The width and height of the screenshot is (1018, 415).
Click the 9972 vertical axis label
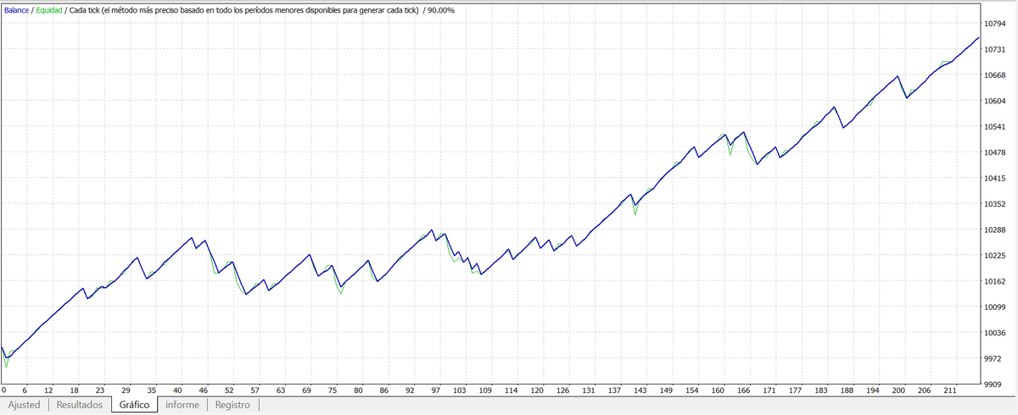click(x=993, y=359)
